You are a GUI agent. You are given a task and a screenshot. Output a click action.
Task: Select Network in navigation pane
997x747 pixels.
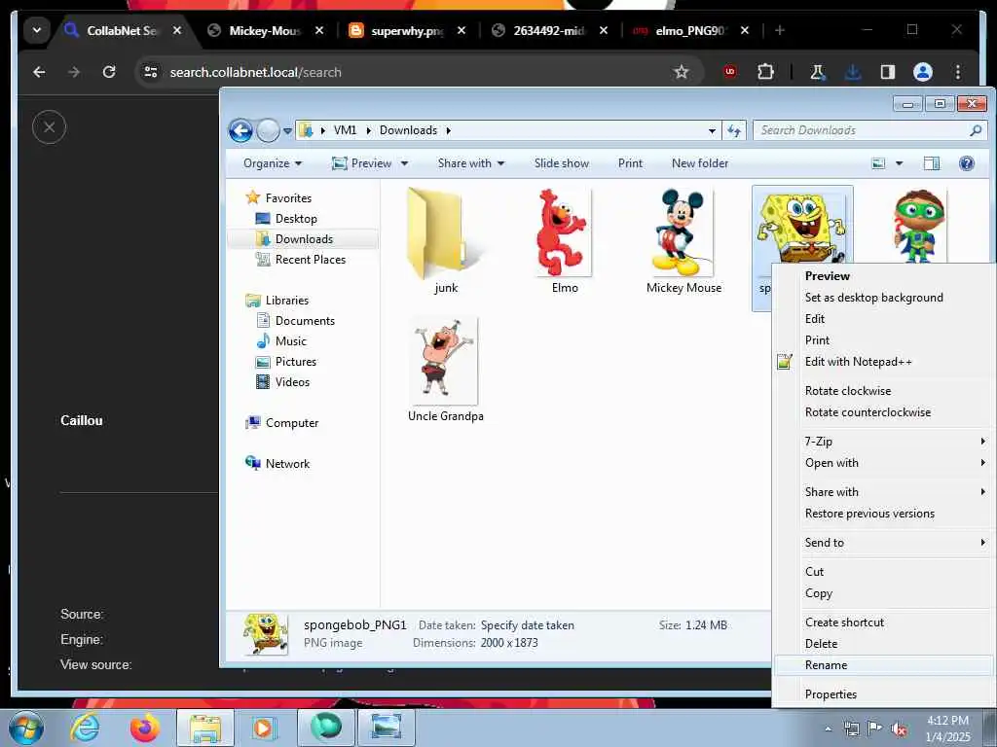[x=287, y=464]
